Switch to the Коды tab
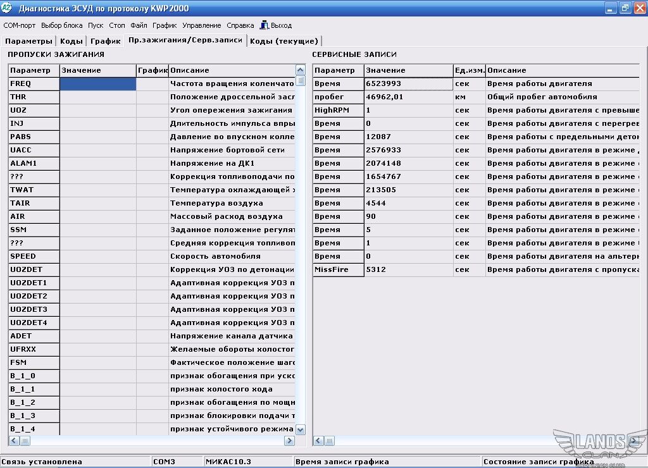This screenshot has width=648, height=468. pyautogui.click(x=72, y=41)
